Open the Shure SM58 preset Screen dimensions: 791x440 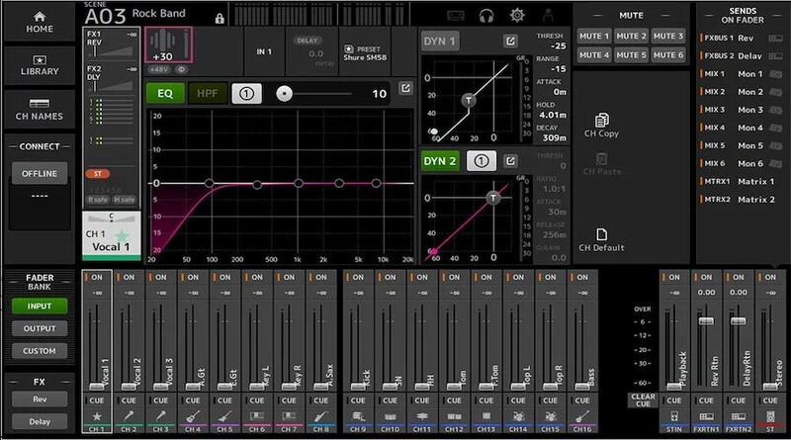(x=365, y=53)
